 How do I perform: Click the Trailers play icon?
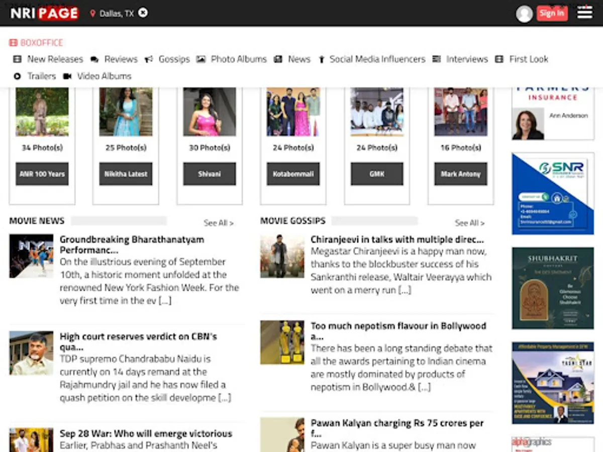point(18,76)
